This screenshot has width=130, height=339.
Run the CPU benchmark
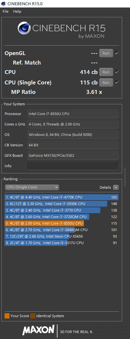click(106, 72)
